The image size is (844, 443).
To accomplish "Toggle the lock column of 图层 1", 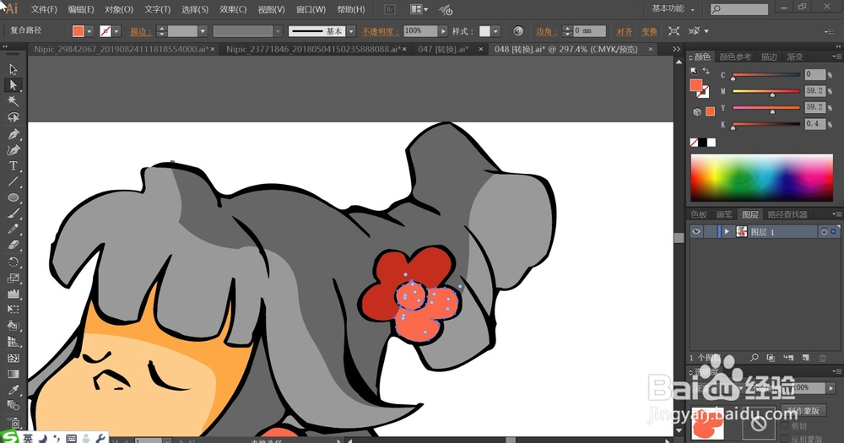I will (710, 231).
